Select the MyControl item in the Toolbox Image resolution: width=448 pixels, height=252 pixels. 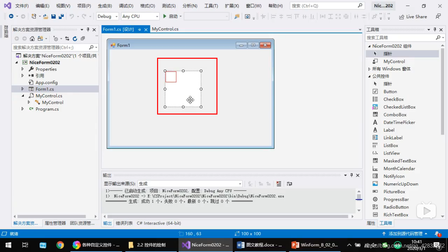pos(395,61)
